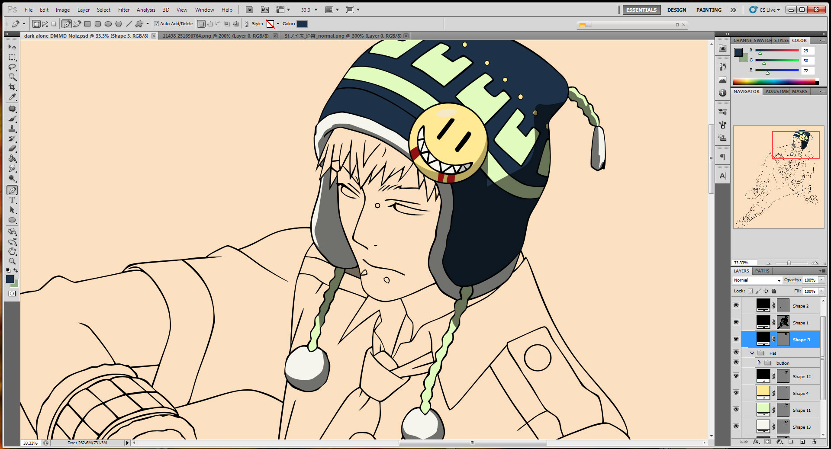This screenshot has width=831, height=449.
Task: Open the zoom level 33.3 dropdown
Action: pos(316,10)
